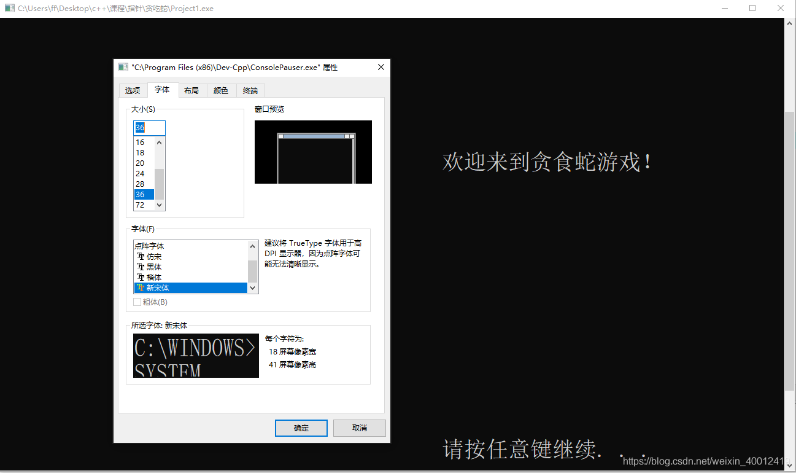Viewport: 796px width, 473px height.
Task: Select size 24 in the list
Action: (x=144, y=173)
